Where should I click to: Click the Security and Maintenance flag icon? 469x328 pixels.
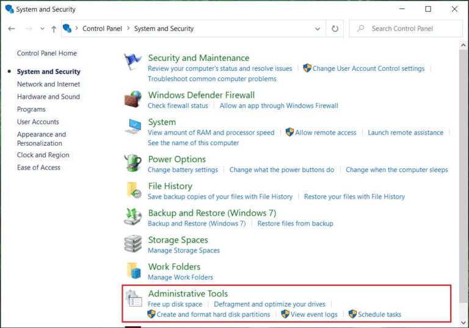point(133,63)
